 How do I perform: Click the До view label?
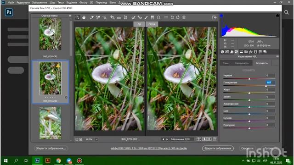point(139,24)
